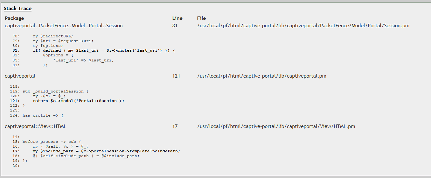Select the standalone captiveportal package name

(x=20, y=76)
